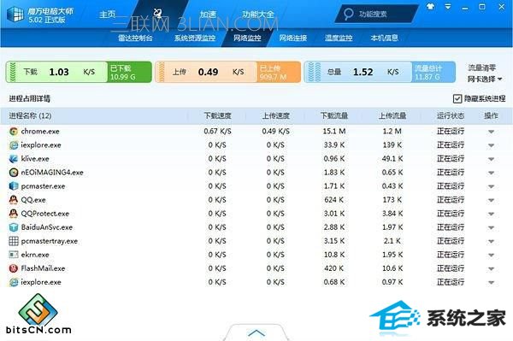
Task: Click klive.exe upload value 49.1 K
Action: click(392, 159)
